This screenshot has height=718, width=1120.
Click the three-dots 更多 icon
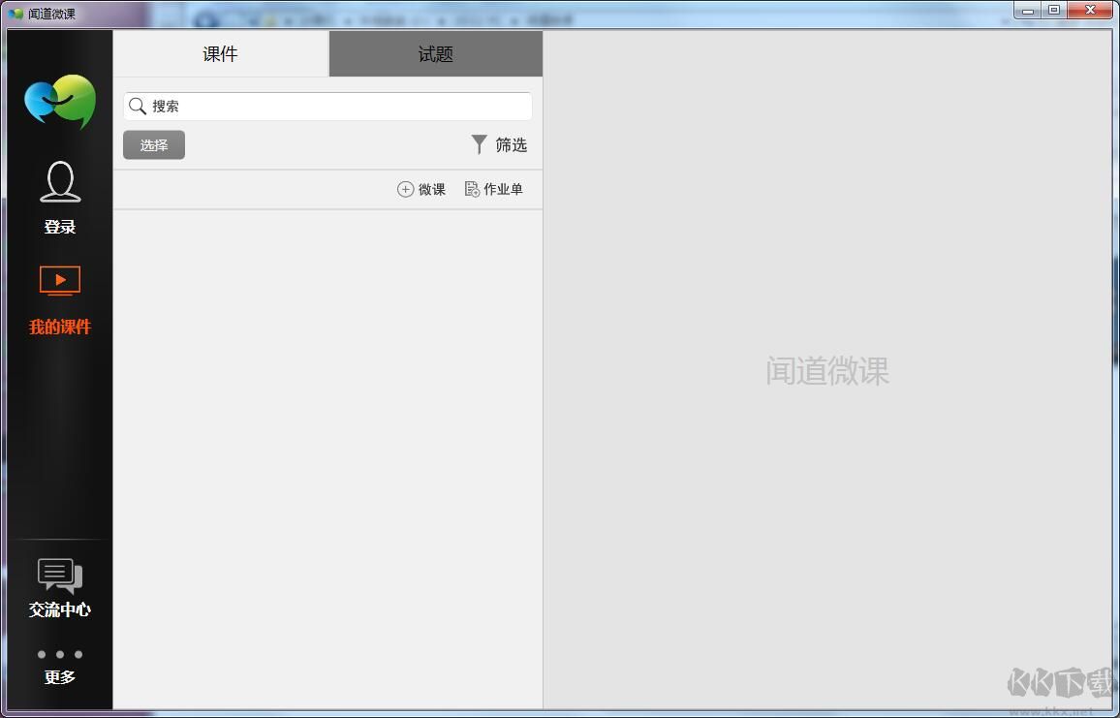coord(60,654)
